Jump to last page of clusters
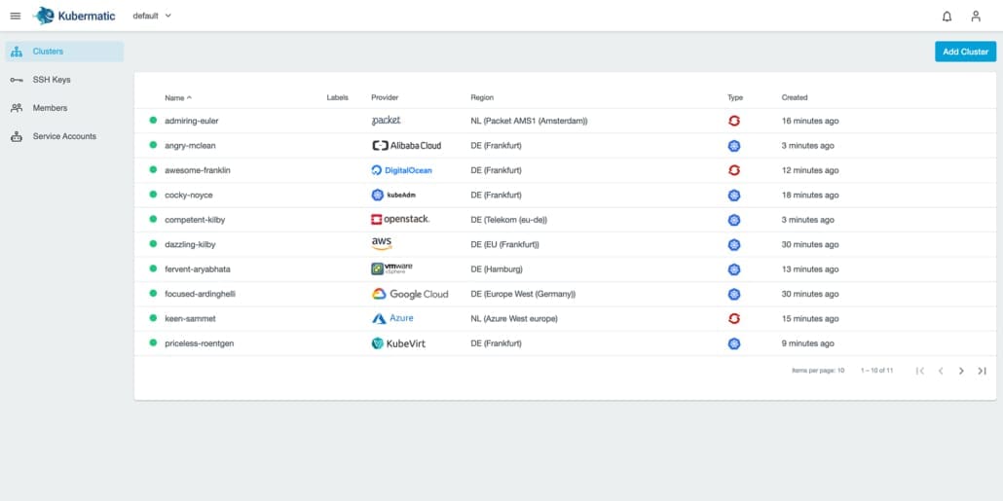This screenshot has width=1003, height=501. pyautogui.click(x=982, y=371)
